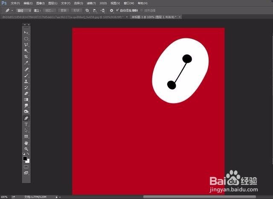Open the 选择(S) menu

coord(78,3)
